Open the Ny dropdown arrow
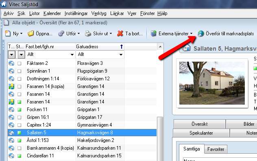Screen dimensions: 257x161 (21, 34)
